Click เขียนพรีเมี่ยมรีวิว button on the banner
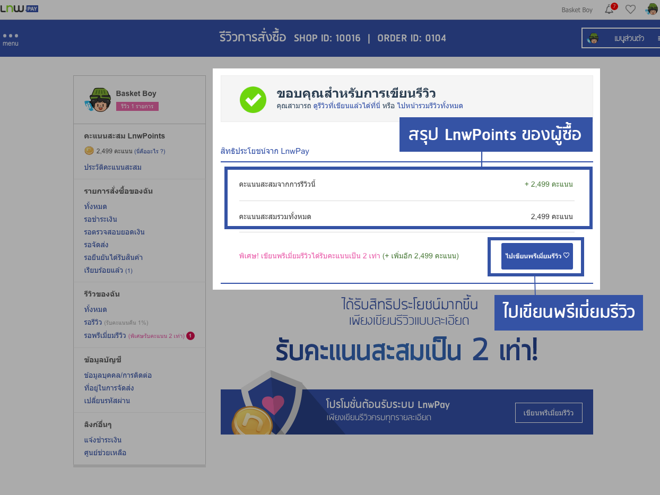Viewport: 660px width, 495px height. coord(549,413)
